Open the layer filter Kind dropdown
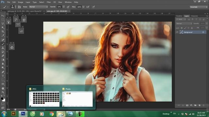The height and width of the screenshot is (117, 209). tap(181, 19)
